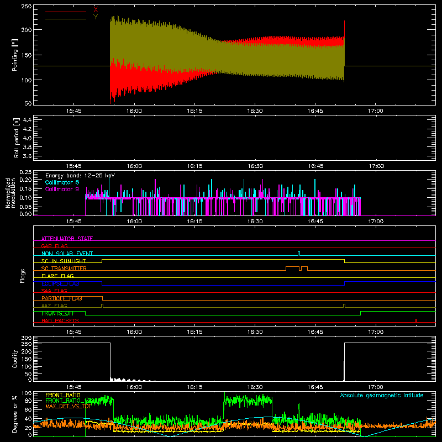Click the PARTICLE_FLAG label
This screenshot has height=442, width=442.
coord(62,298)
